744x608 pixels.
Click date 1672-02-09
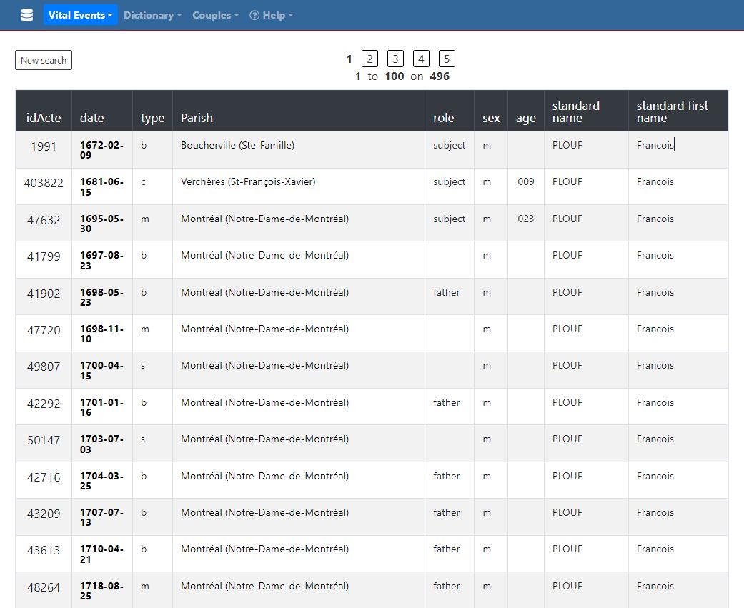101,150
